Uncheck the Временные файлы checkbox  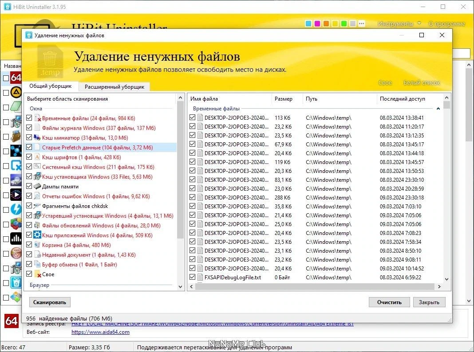[29, 118]
